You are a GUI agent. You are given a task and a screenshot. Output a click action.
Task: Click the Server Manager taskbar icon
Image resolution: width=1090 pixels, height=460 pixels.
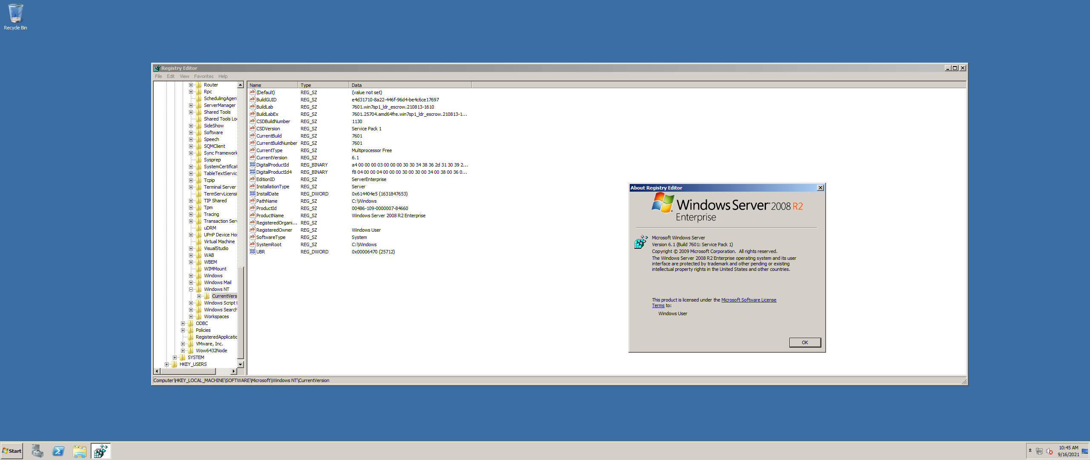pos(37,451)
